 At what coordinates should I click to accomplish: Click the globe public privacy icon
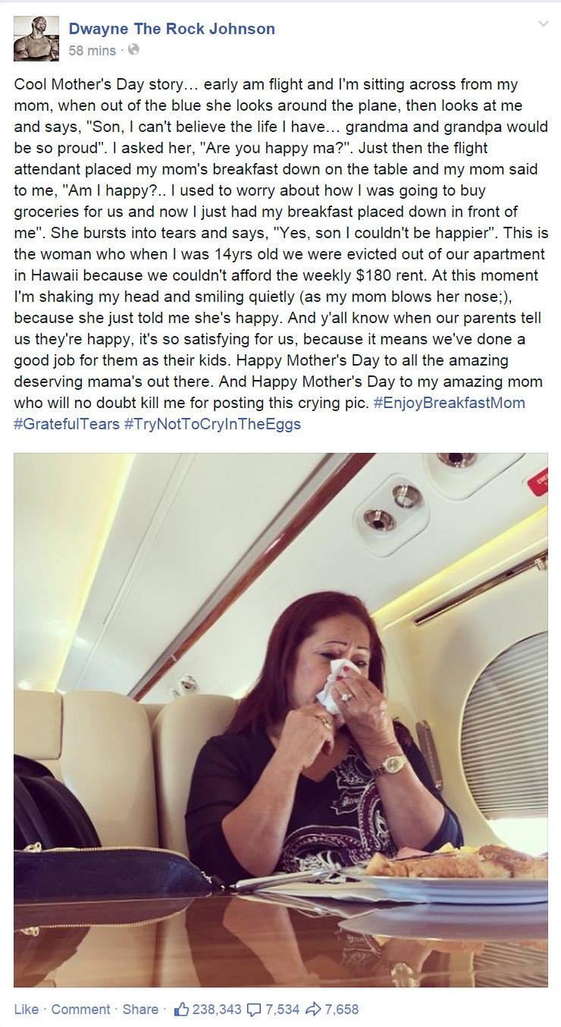133,51
